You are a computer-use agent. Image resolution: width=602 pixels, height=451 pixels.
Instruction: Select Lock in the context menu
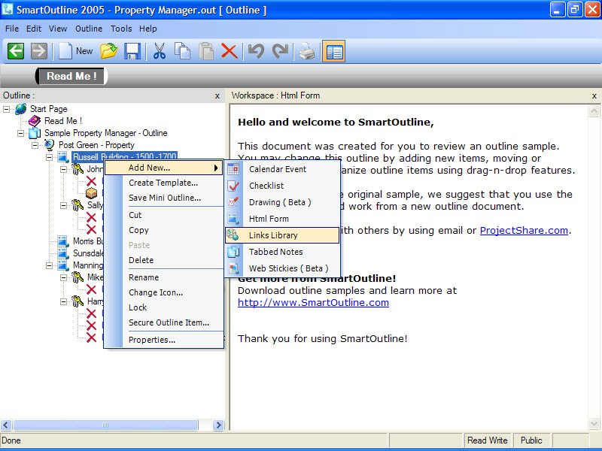point(163,307)
